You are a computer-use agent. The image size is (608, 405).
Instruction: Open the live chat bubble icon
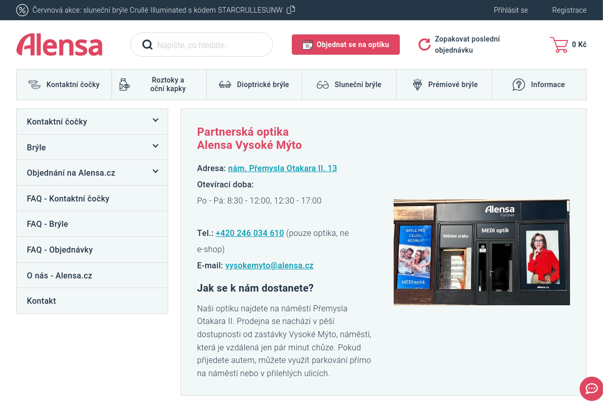click(592, 389)
